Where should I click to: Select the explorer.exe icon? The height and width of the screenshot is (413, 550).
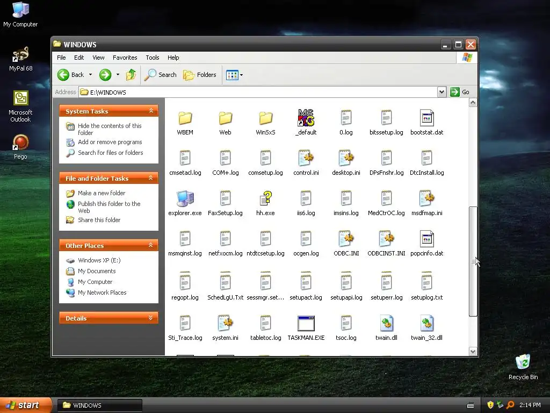coord(185,198)
